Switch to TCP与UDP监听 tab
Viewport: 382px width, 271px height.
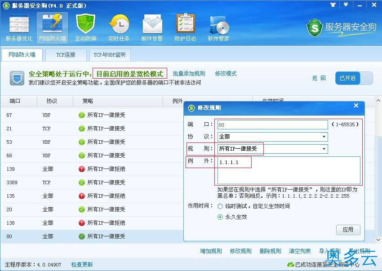click(x=110, y=55)
